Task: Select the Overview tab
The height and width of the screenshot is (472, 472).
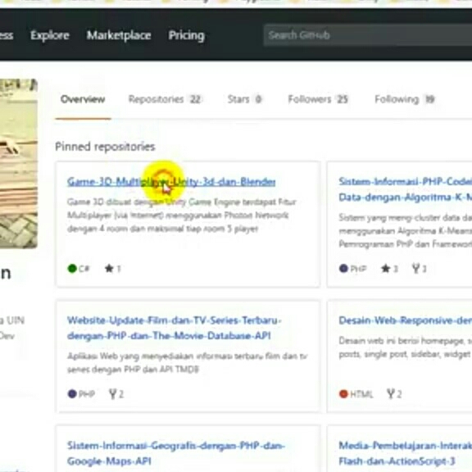Action: click(83, 99)
